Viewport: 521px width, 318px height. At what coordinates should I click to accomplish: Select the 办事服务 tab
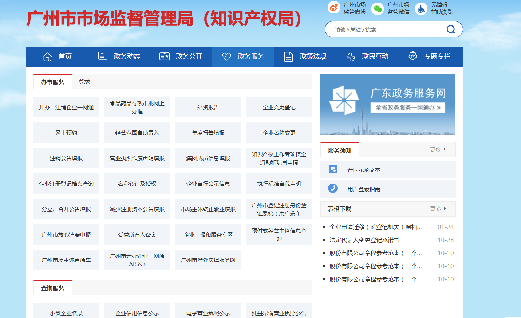tap(52, 82)
